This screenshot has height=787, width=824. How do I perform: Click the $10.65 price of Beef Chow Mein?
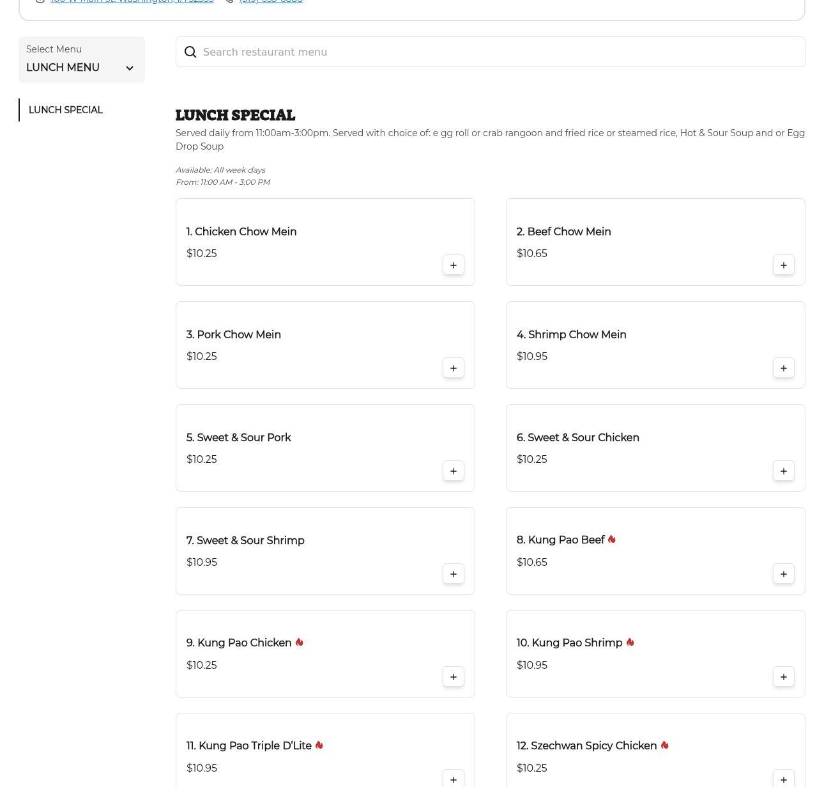pos(532,254)
